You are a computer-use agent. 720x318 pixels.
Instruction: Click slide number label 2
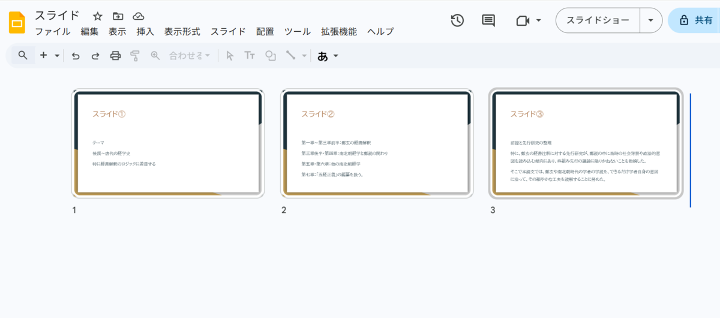click(283, 210)
